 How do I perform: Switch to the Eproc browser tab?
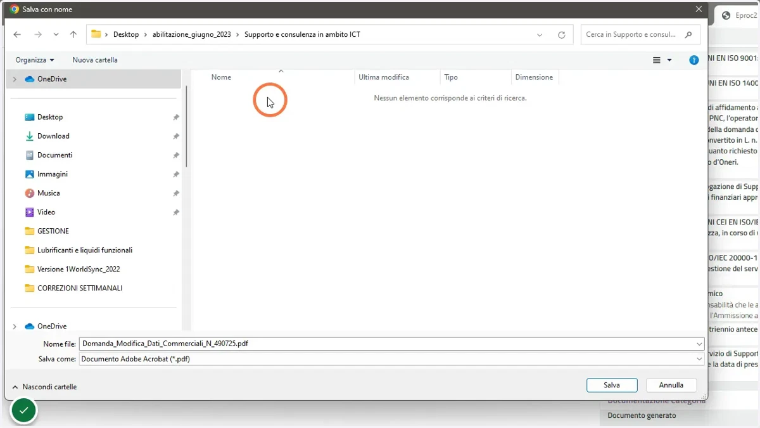pyautogui.click(x=738, y=16)
